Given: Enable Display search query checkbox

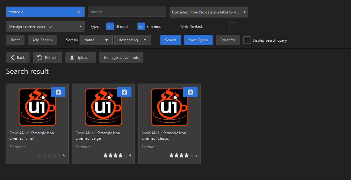Looking at the screenshot, I should [247, 40].
